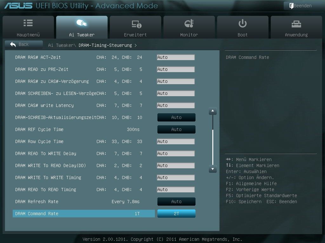Click the DRAM READ To WRITE Delay field
Viewport: 325px width, 243px height.
pos(176,153)
